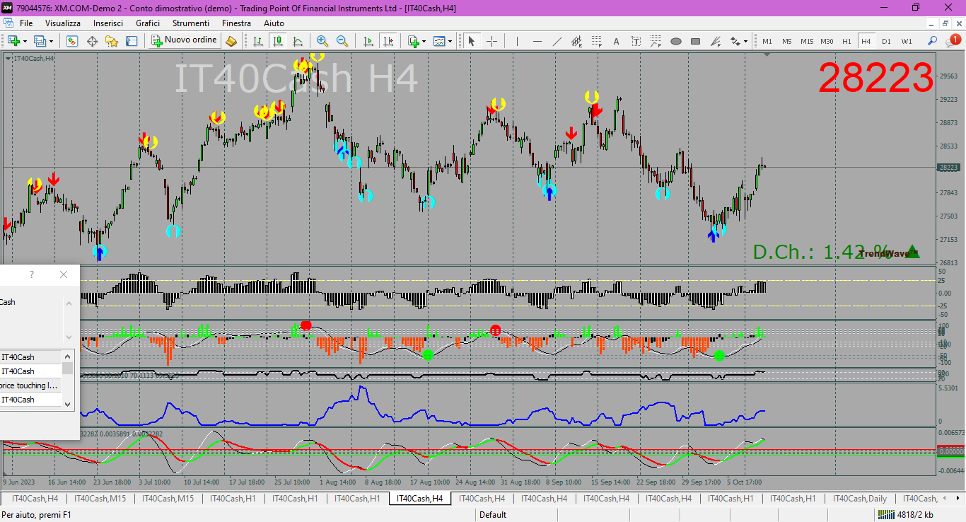Viewport: 966px width, 522px height.
Task: Switch timeframe to M15
Action: click(807, 41)
